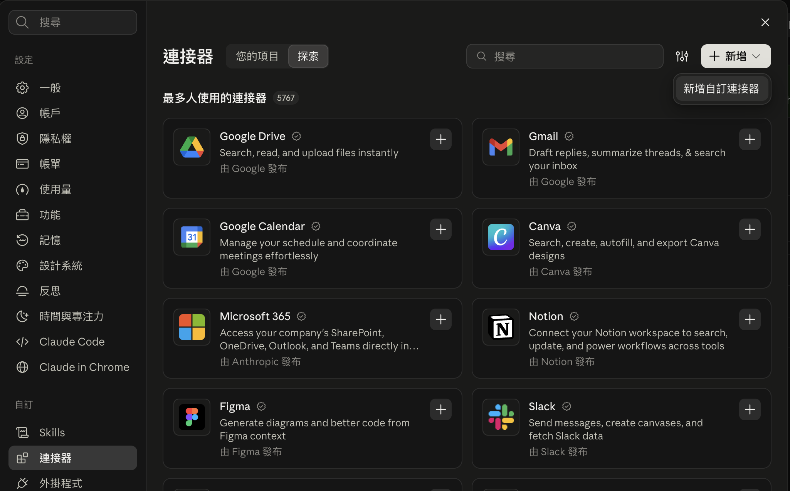The height and width of the screenshot is (491, 790).
Task: Add the Microsoft 365 connector
Action: click(440, 319)
